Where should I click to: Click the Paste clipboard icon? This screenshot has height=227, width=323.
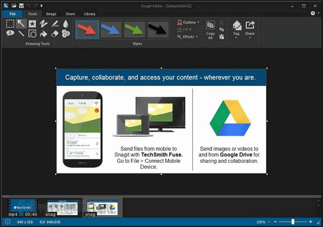coord(222,37)
